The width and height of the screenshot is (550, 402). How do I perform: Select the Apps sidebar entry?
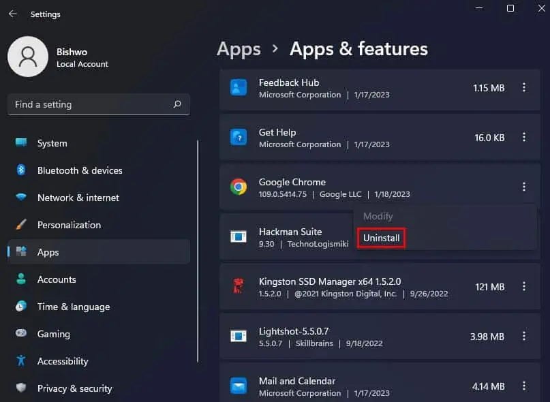point(99,252)
